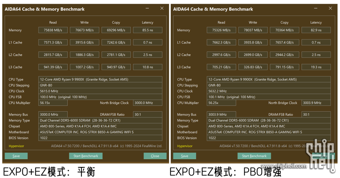Image resolution: width=340 pixels, height=178 pixels.
Task: Click Memory Bus field showing 3003.9 MHz
Action: pos(221,114)
